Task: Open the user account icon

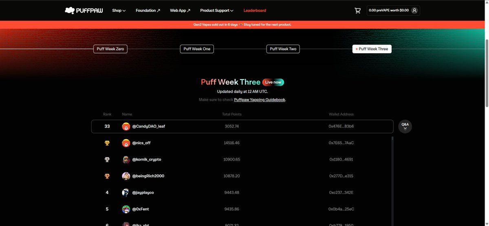Action: click(414, 11)
